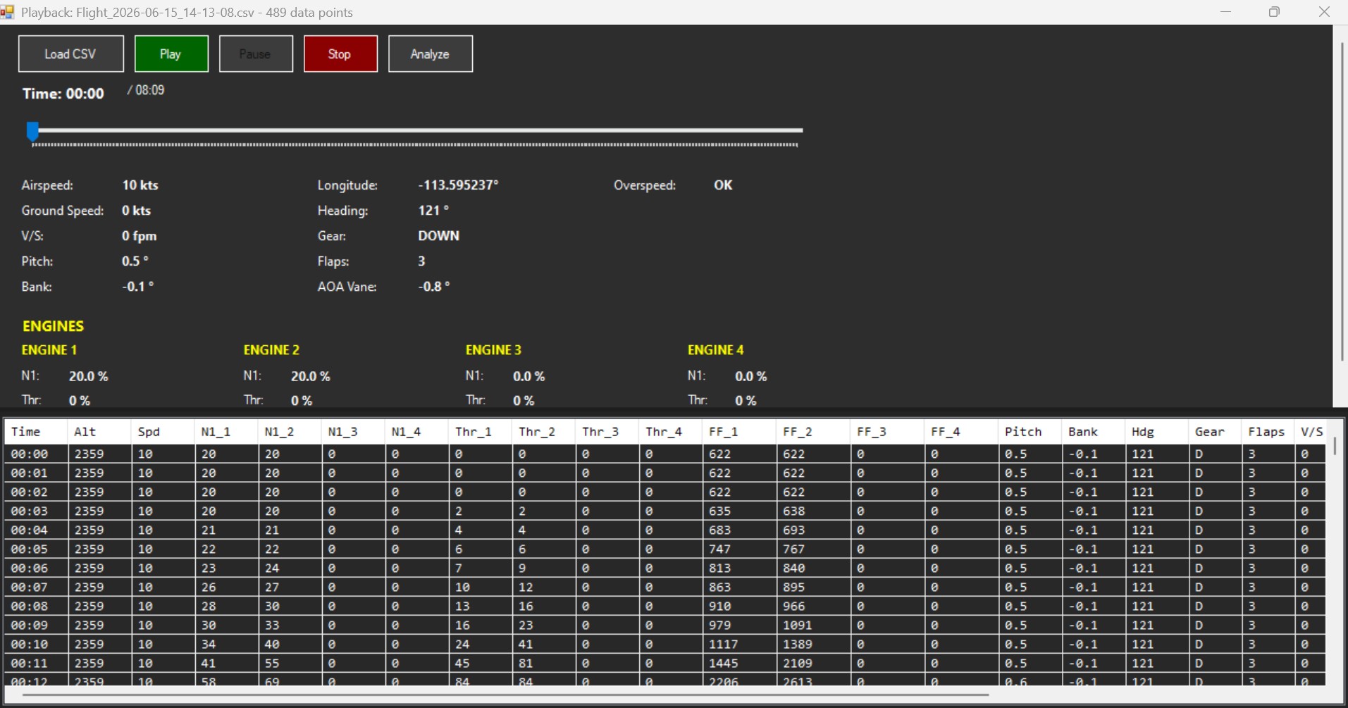Click the longitude value -113.595237°
The height and width of the screenshot is (708, 1348).
(458, 185)
